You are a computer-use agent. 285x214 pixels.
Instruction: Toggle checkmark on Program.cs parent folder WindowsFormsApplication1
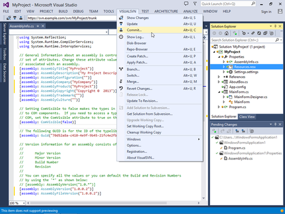click(217, 143)
